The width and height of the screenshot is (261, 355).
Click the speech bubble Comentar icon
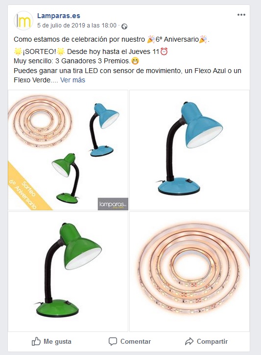[113, 341]
